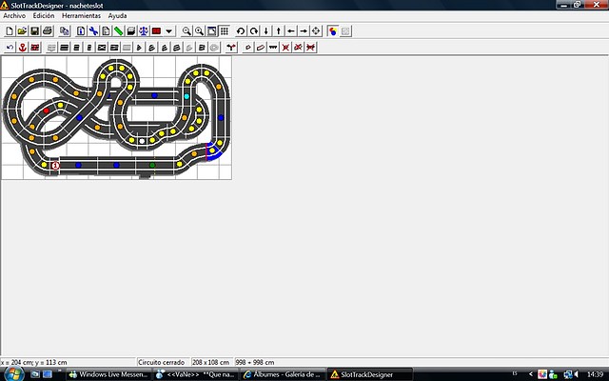
Task: Zoom out with magnifier minus
Action: [x=187, y=31]
